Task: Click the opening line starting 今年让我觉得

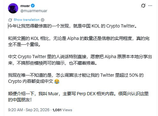Action: pyautogui.click(x=72, y=26)
